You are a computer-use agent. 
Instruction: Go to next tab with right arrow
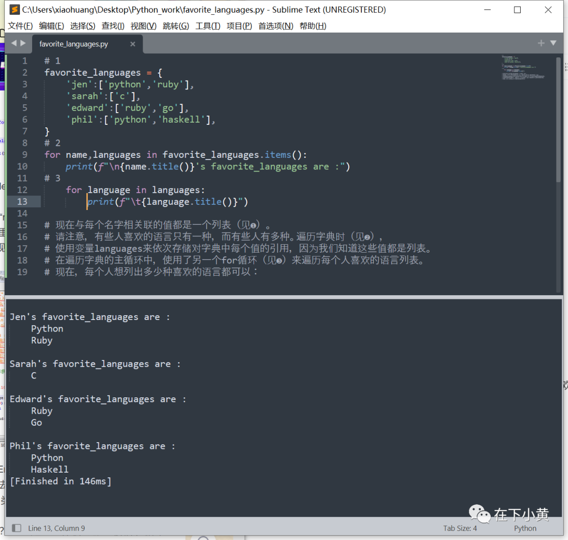click(23, 43)
